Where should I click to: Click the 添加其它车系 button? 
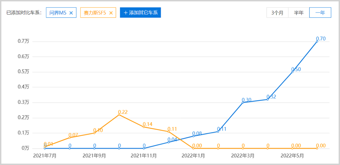(140, 13)
